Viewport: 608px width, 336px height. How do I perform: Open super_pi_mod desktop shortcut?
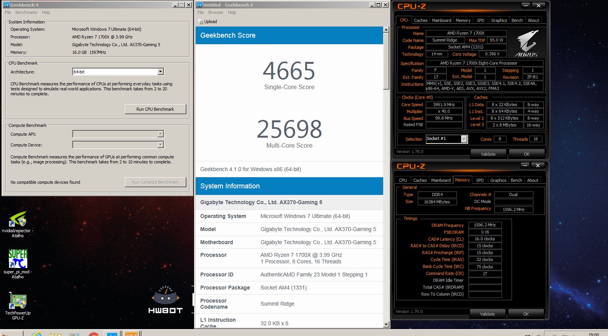tap(18, 264)
